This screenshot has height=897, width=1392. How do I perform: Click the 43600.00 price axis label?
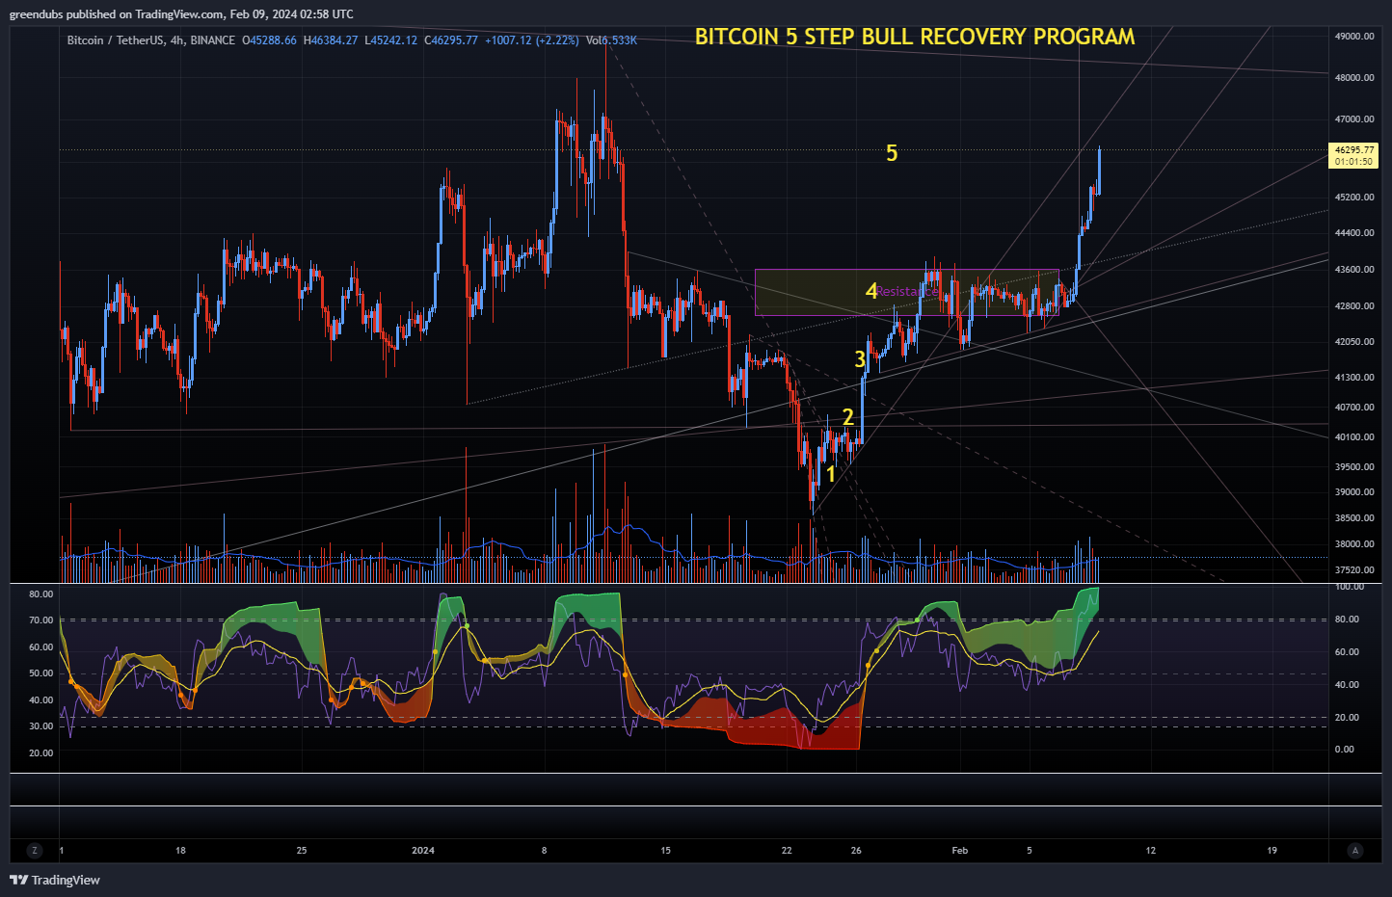click(x=1354, y=269)
